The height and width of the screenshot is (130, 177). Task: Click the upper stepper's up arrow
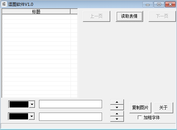pyautogui.click(x=117, y=102)
